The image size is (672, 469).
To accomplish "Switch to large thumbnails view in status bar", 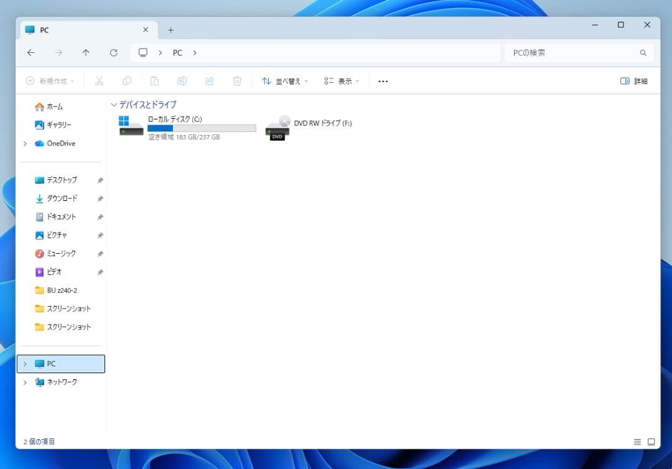I will tap(651, 442).
